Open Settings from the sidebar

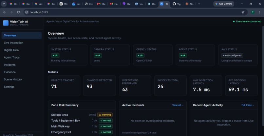tap(22, 87)
